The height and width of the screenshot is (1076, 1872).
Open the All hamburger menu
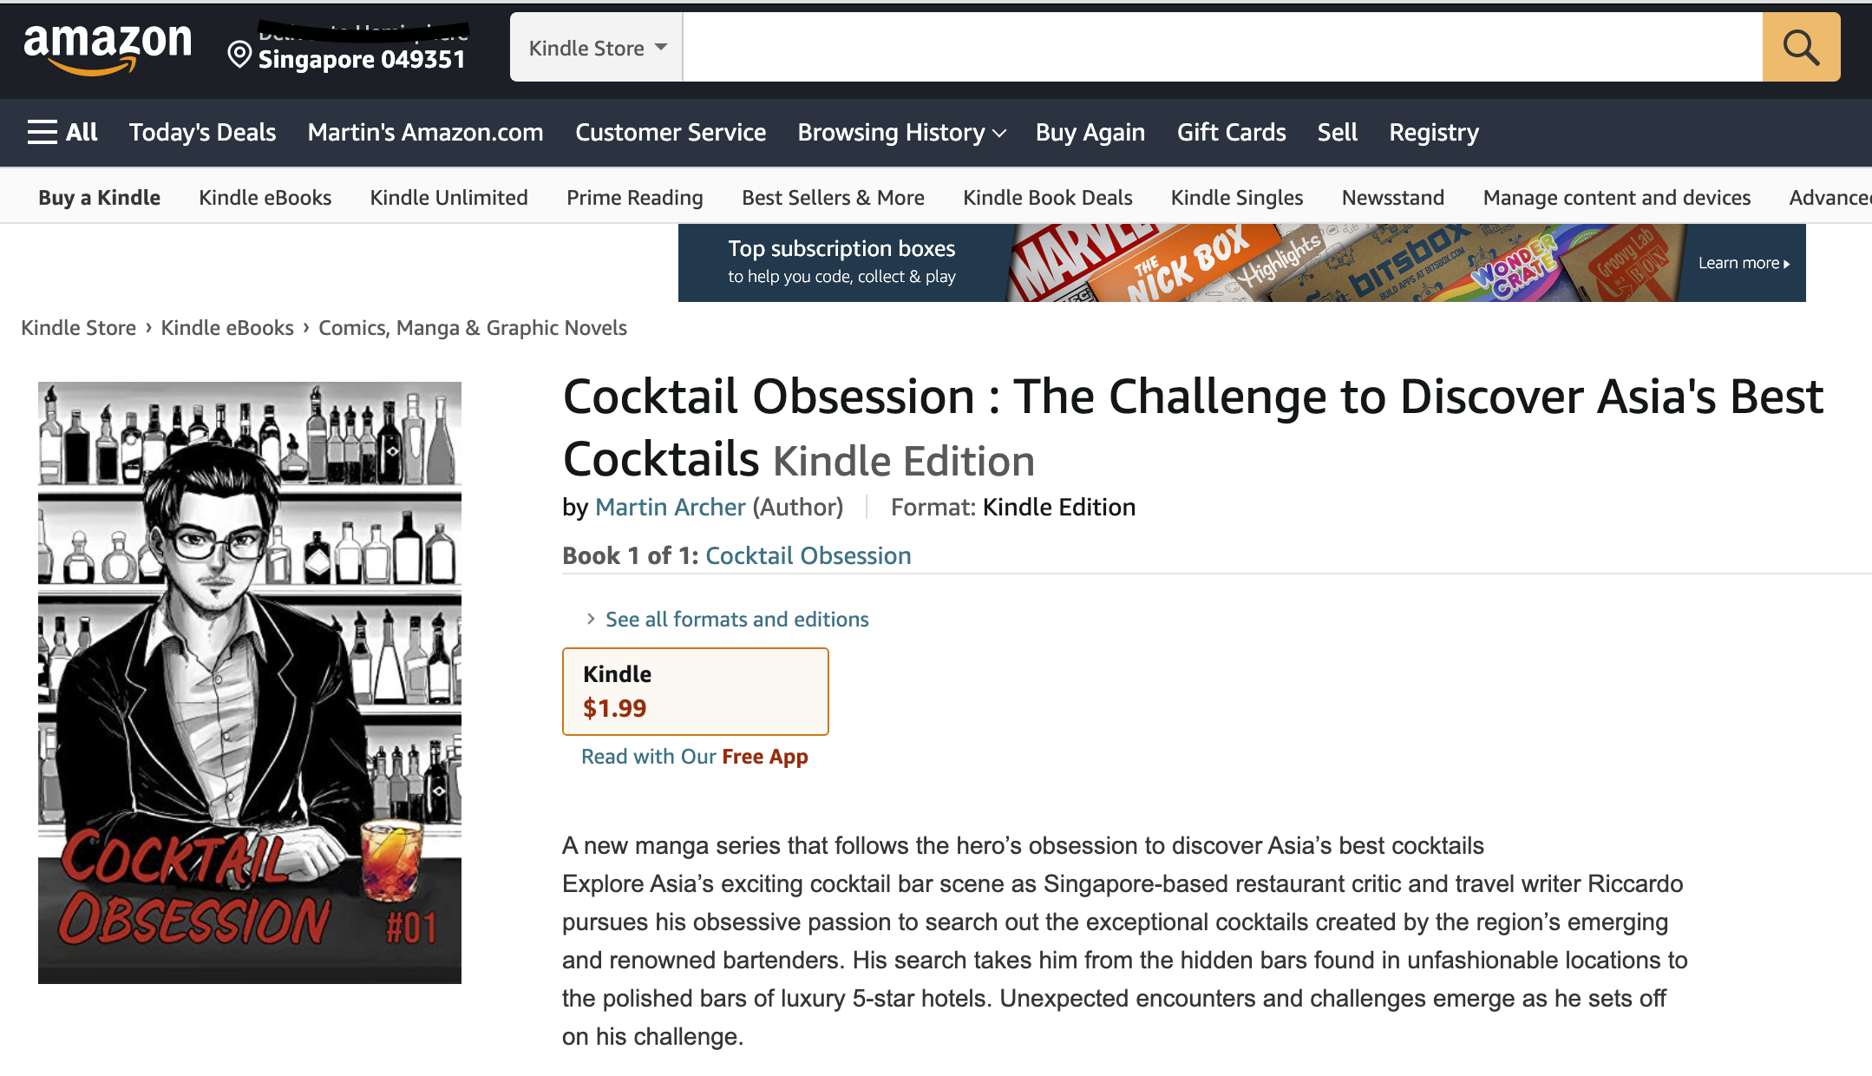pos(62,132)
